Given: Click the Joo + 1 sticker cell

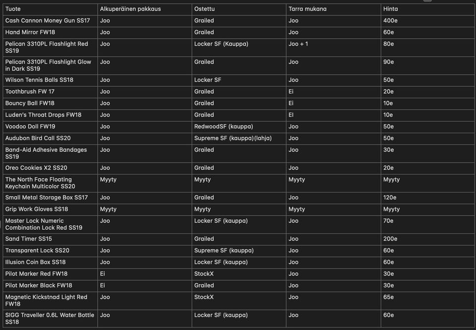Looking at the screenshot, I should 298,44.
